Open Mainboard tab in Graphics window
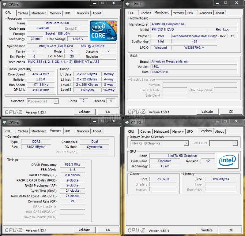 click(161, 131)
